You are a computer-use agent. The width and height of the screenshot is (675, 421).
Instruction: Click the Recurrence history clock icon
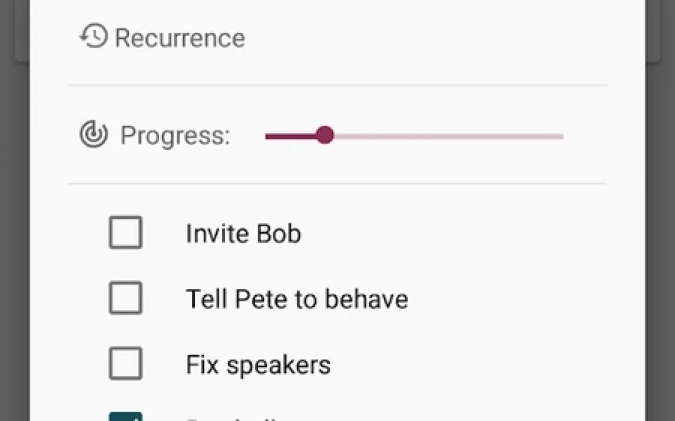94,36
